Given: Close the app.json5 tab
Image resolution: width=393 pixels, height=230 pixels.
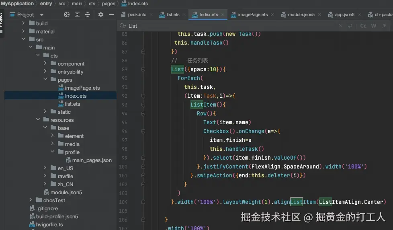Looking at the screenshot, I should [359, 14].
